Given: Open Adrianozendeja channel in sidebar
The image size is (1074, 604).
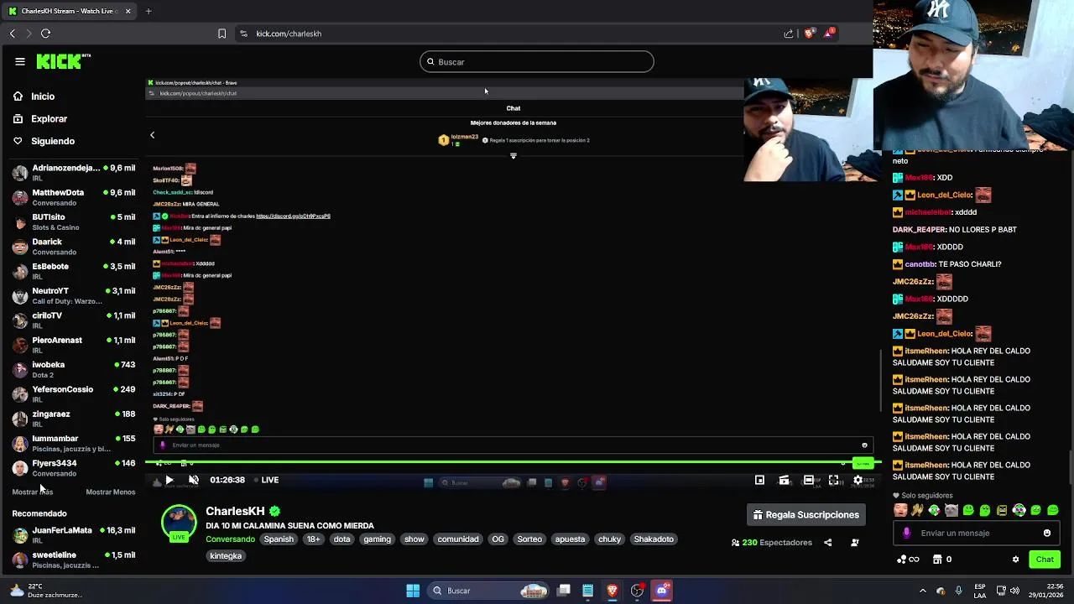Looking at the screenshot, I should tap(74, 173).
